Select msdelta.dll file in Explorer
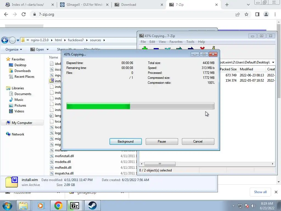This screenshot has height=211, width=281. coord(63,162)
